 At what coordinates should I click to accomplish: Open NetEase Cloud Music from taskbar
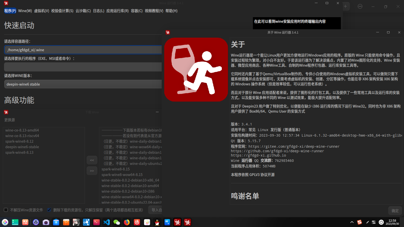(x=137, y=222)
